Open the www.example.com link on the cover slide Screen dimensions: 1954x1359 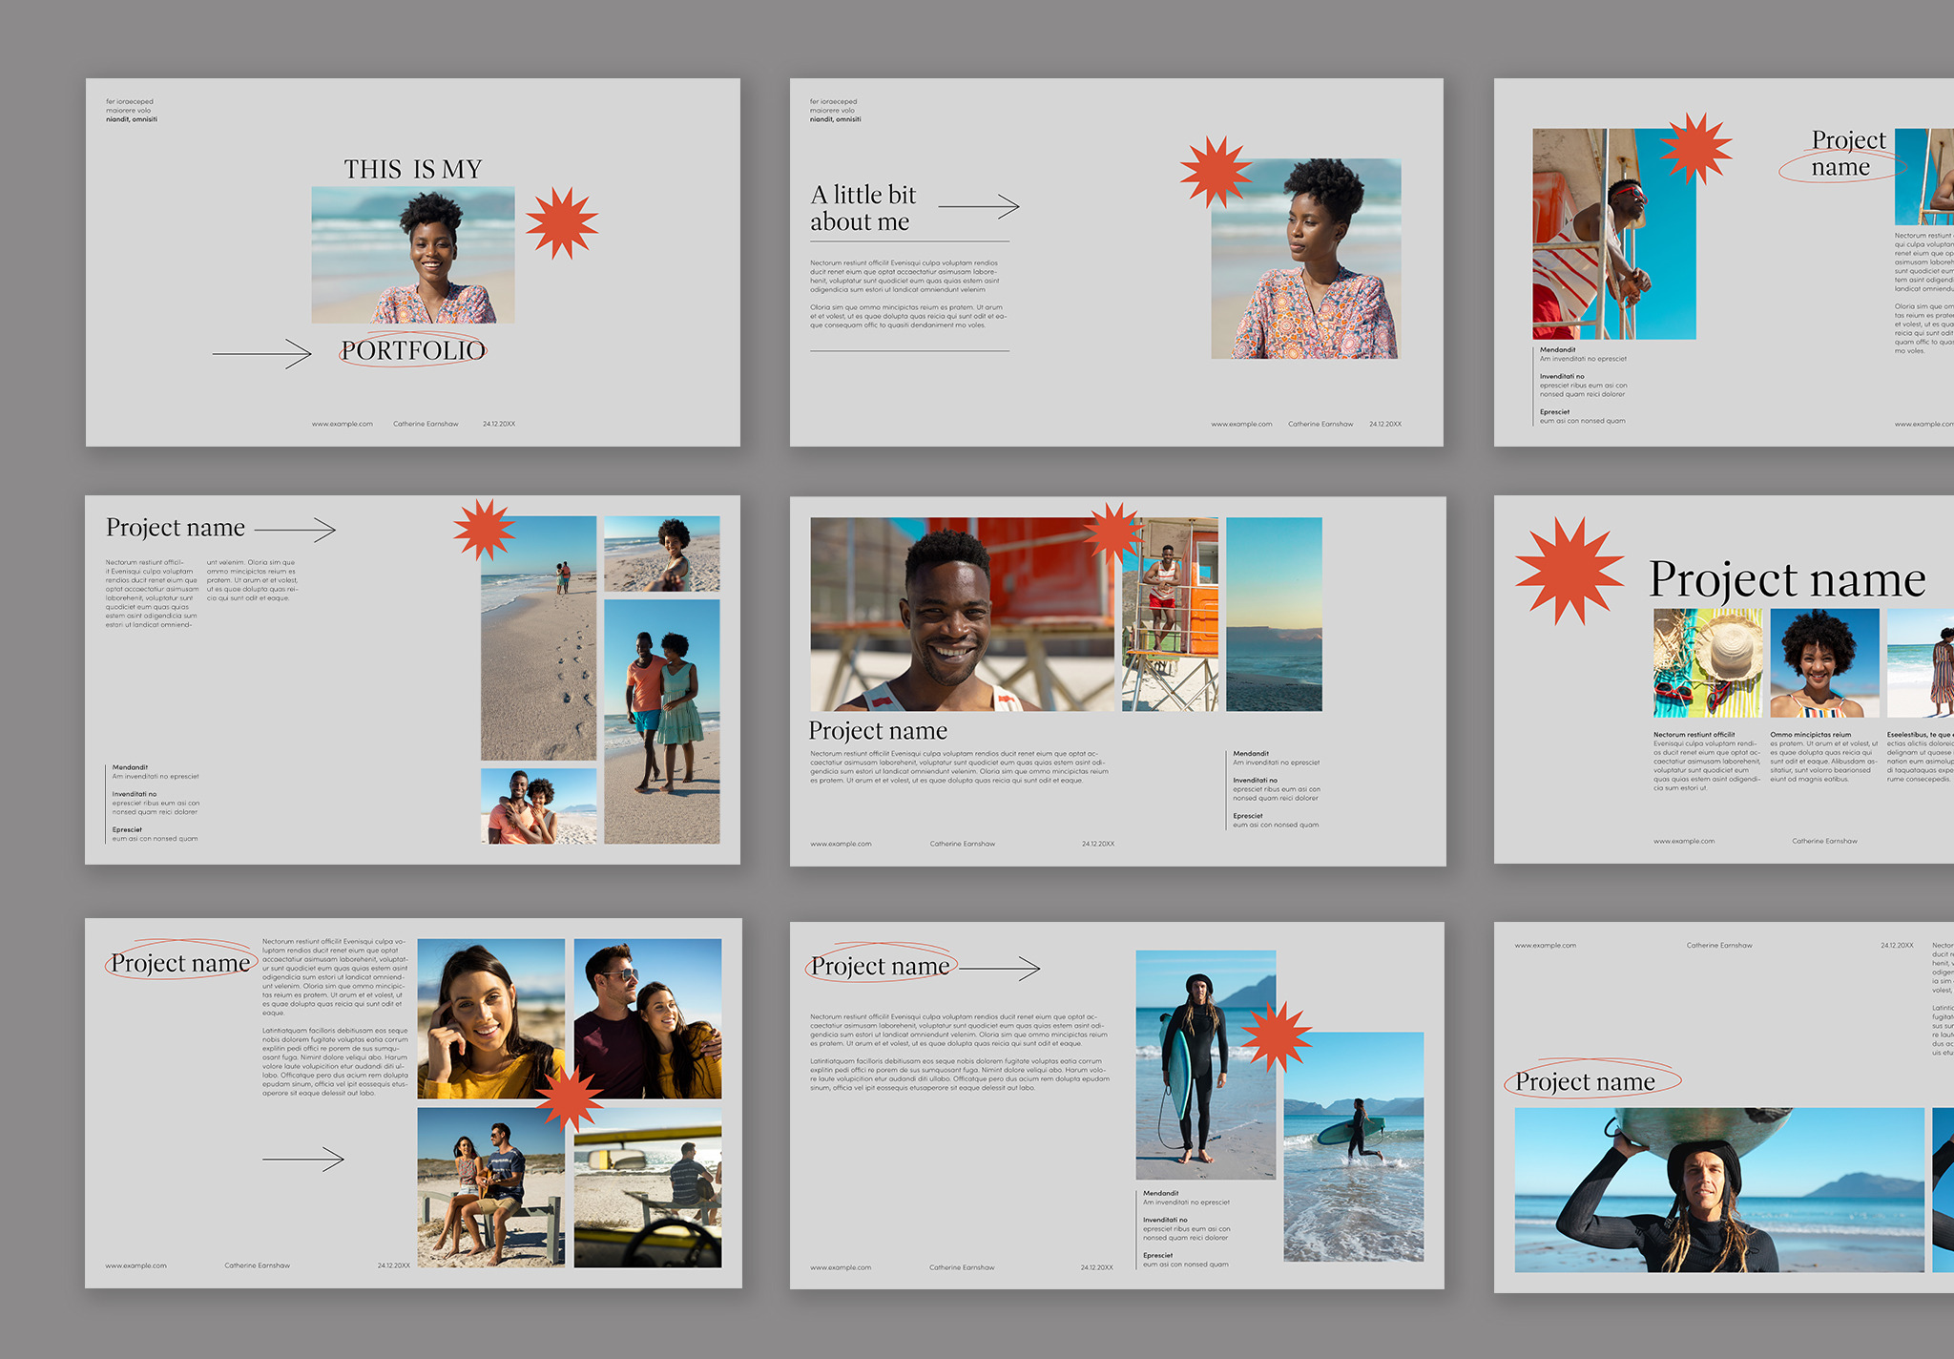click(x=342, y=424)
